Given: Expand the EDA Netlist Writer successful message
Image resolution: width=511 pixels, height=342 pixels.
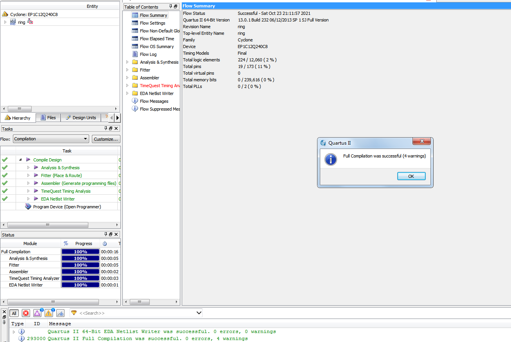Looking at the screenshot, I should 14,332.
